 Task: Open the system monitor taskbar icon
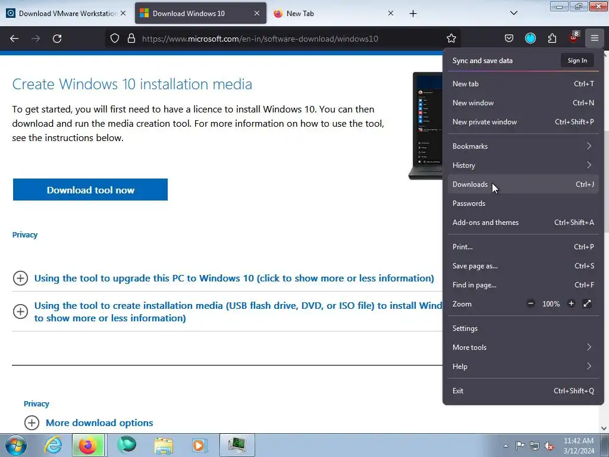tap(237, 445)
